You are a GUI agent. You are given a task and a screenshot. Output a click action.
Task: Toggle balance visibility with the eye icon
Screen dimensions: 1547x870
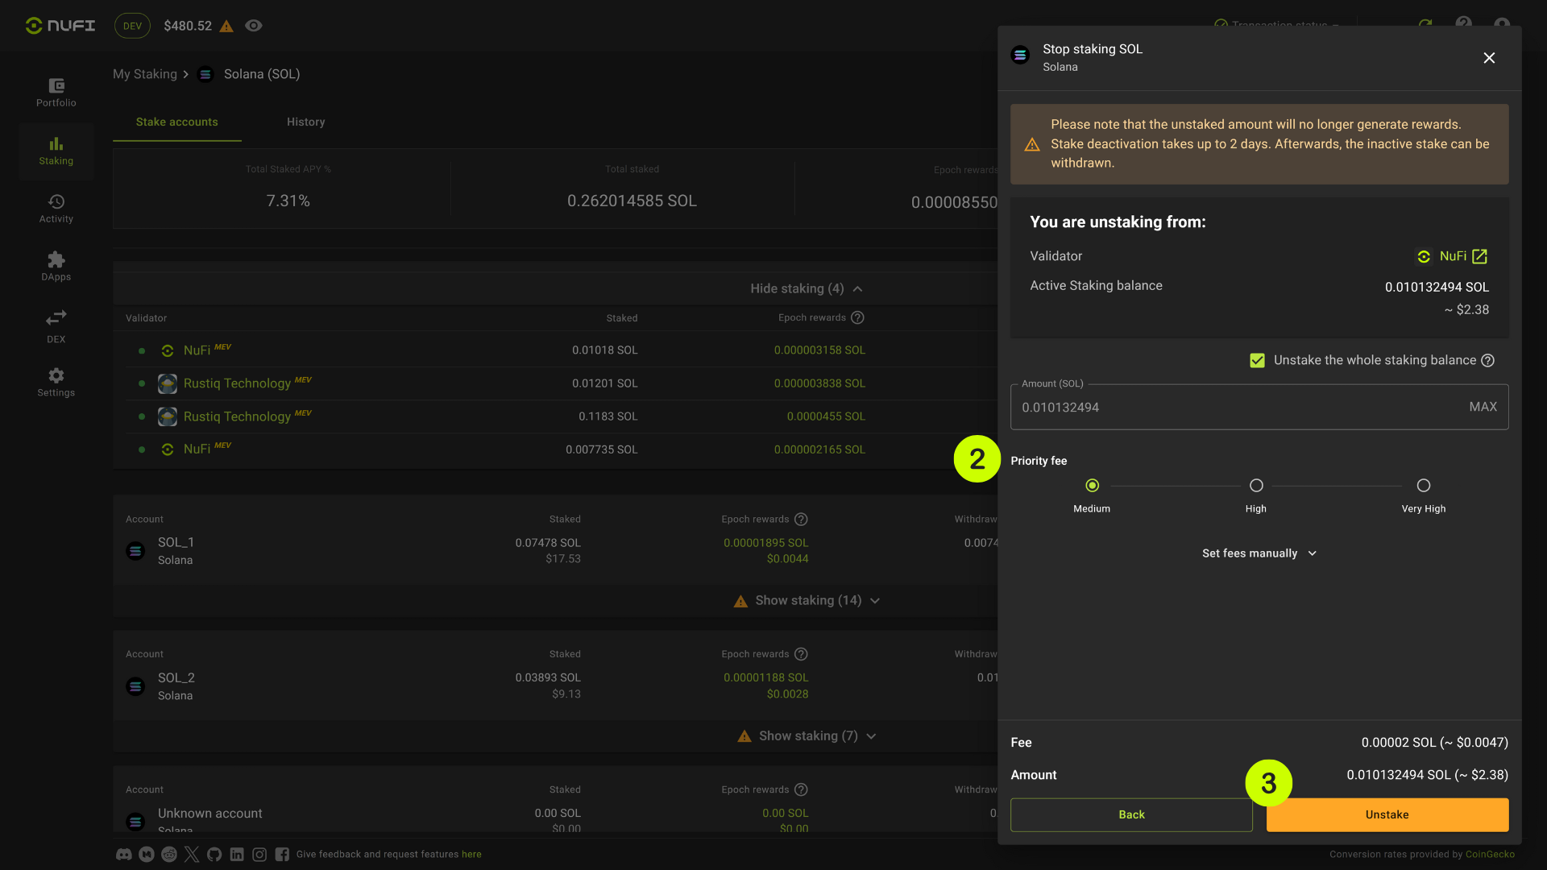tap(253, 26)
